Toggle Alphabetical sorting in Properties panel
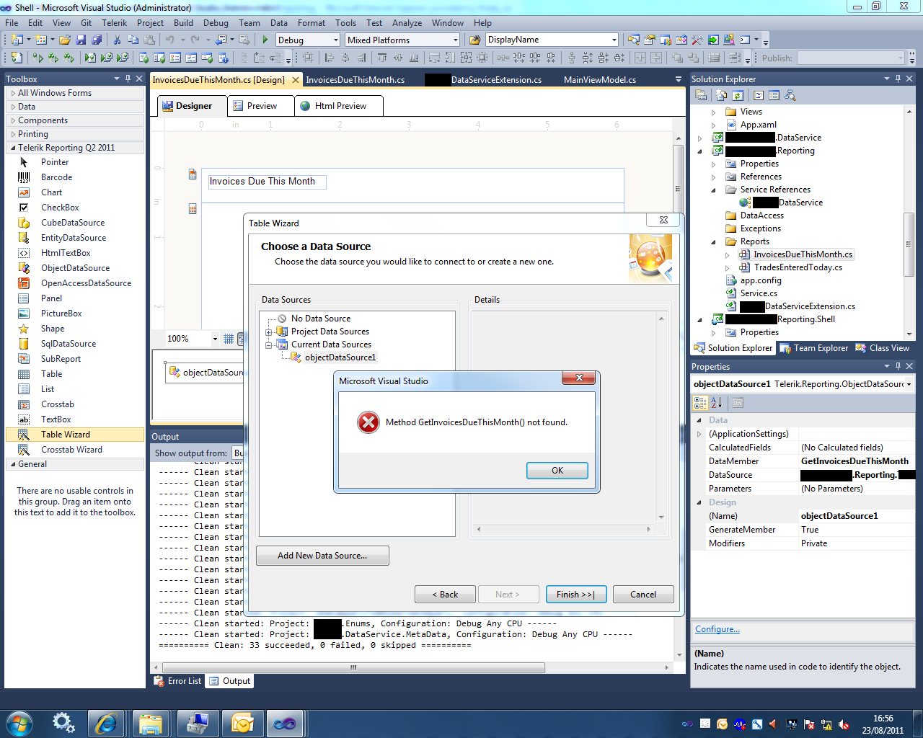The width and height of the screenshot is (923, 738). (x=716, y=403)
